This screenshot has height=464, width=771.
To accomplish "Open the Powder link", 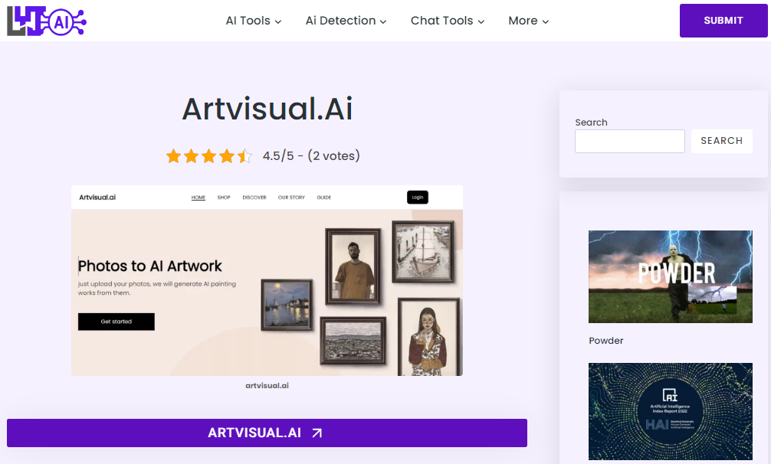I will pos(605,340).
